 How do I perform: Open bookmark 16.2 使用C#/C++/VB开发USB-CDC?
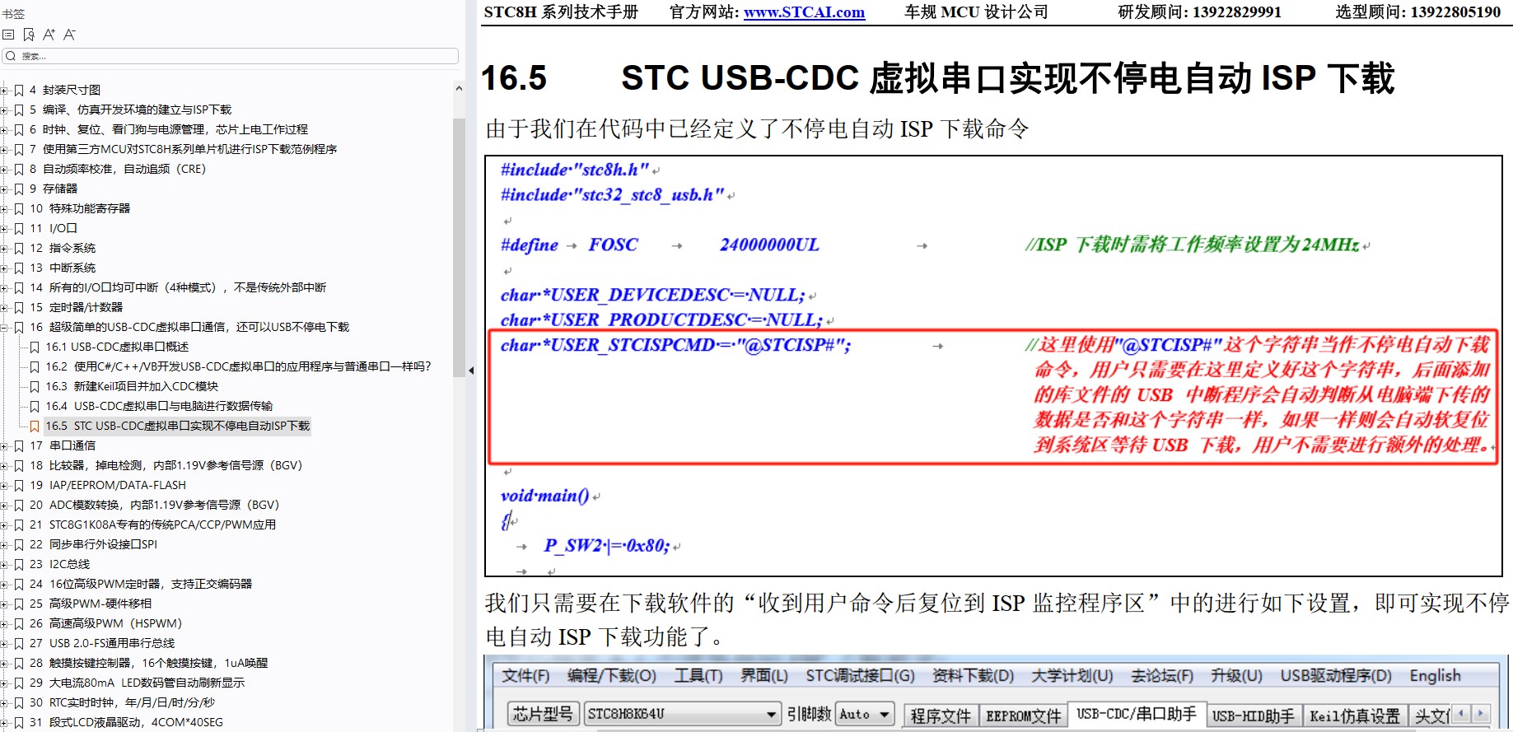pos(238,366)
